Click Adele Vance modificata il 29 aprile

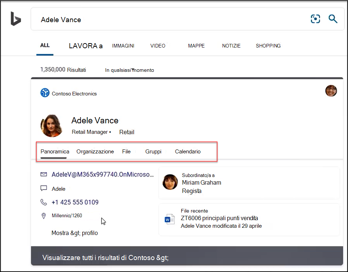point(221,226)
